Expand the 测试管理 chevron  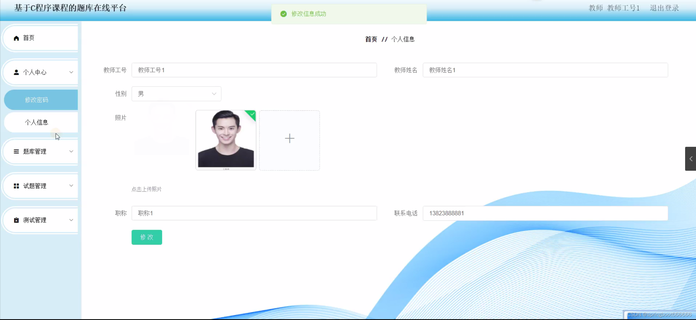pos(71,220)
